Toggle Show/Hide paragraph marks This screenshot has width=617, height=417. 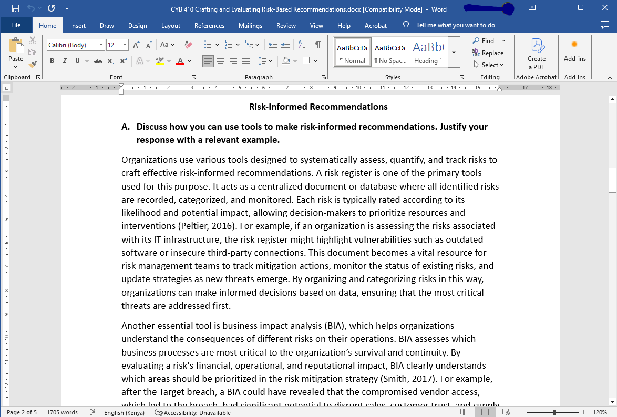coord(318,45)
